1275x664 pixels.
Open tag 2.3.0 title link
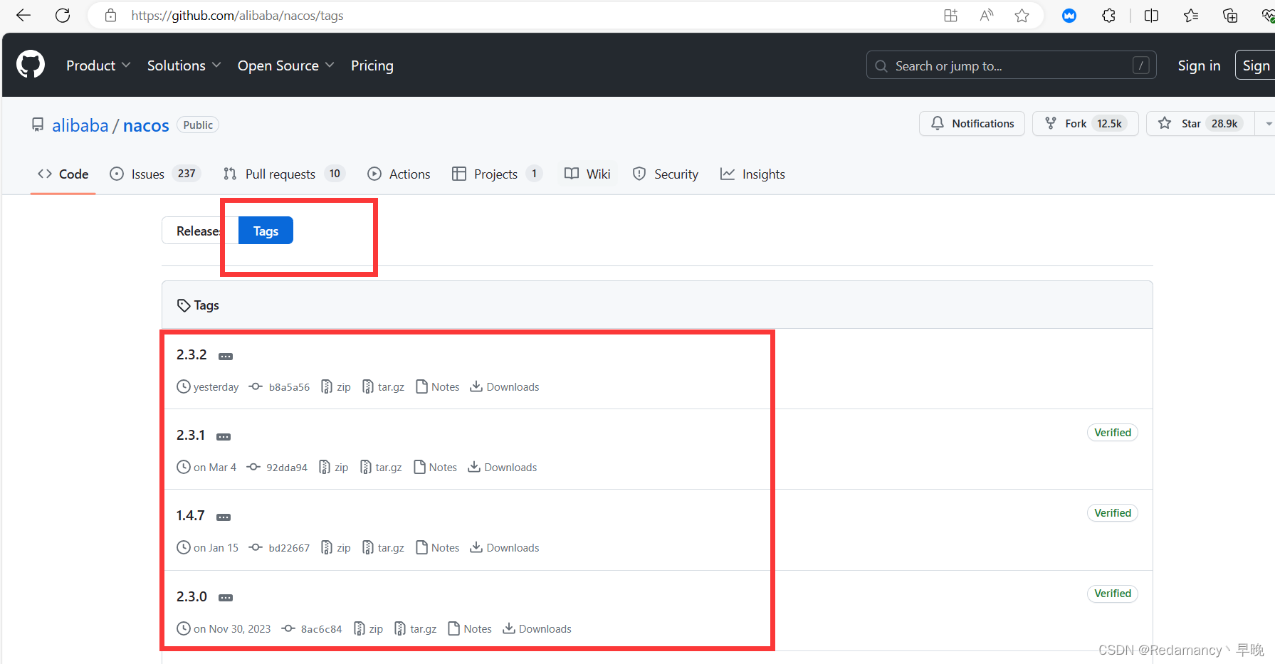click(x=191, y=596)
